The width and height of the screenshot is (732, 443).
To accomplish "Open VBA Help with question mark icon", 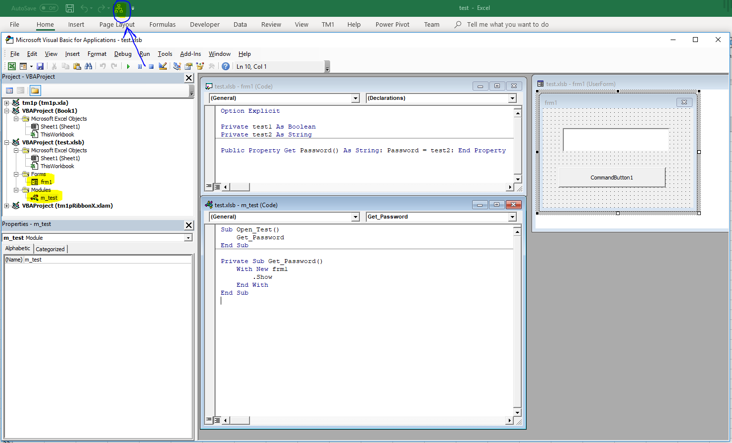I will 226,66.
